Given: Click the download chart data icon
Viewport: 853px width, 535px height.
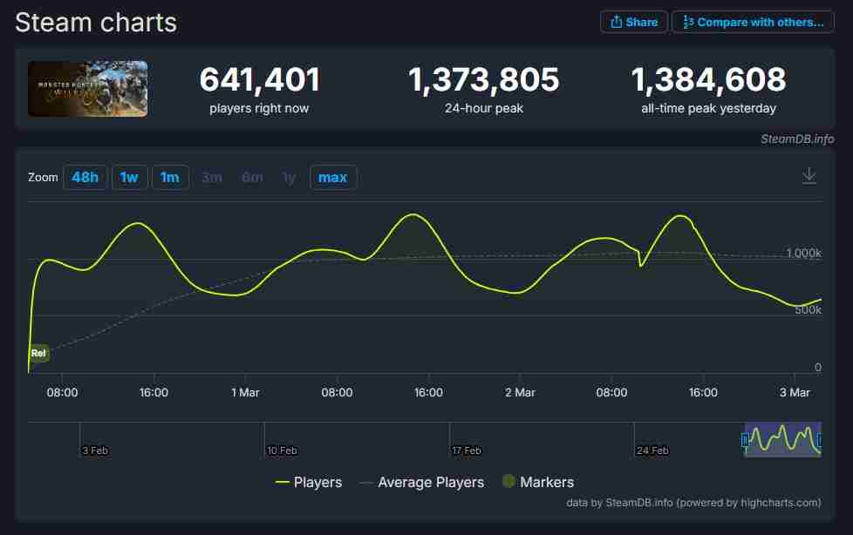Looking at the screenshot, I should (x=809, y=176).
